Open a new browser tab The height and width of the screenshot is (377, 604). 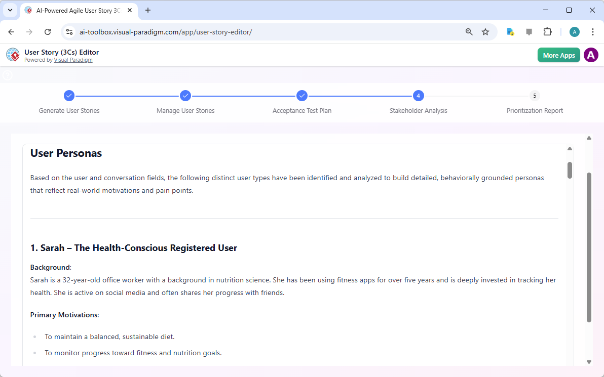[x=147, y=10]
